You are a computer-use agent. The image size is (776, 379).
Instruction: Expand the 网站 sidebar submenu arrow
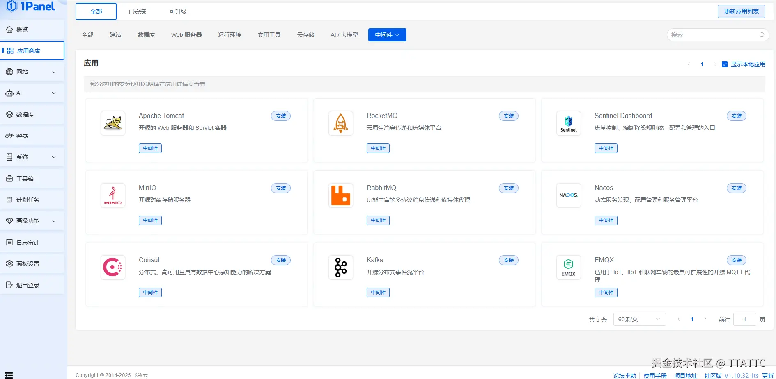[x=54, y=72]
